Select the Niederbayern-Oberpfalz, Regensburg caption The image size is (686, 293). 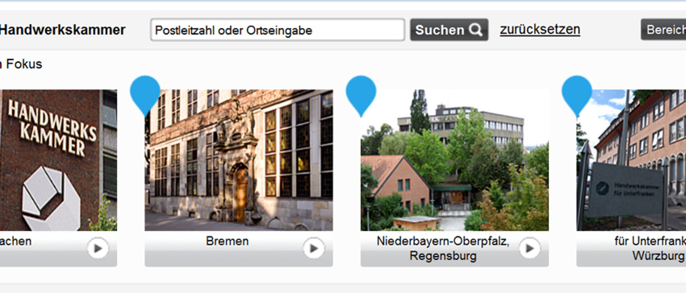pos(443,248)
